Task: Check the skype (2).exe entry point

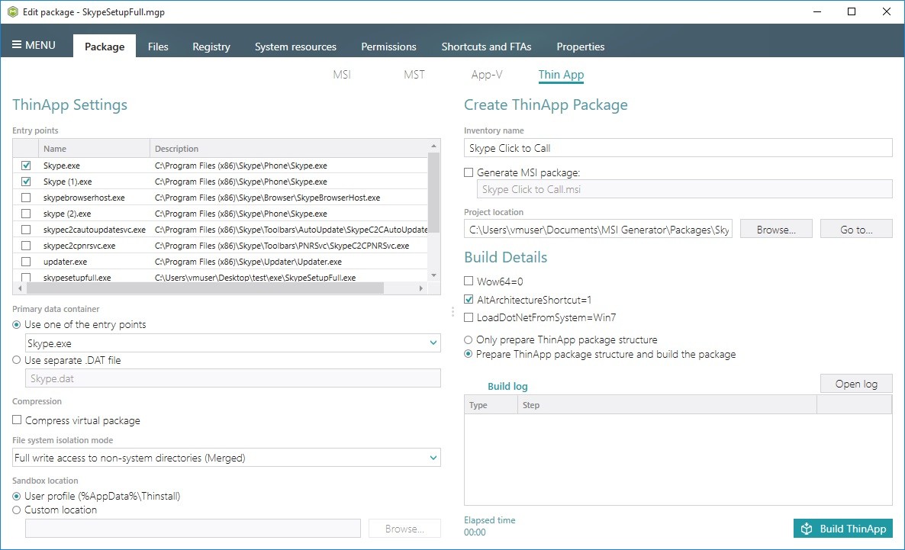Action: point(26,214)
